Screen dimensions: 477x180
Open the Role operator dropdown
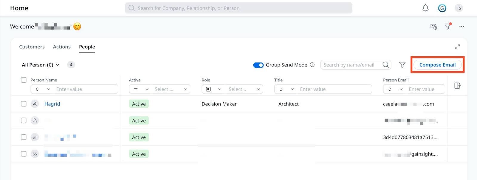(x=213, y=89)
